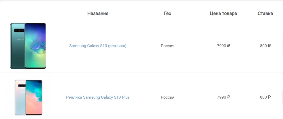Select Россия in the Galaxy S10 row

click(x=168, y=46)
